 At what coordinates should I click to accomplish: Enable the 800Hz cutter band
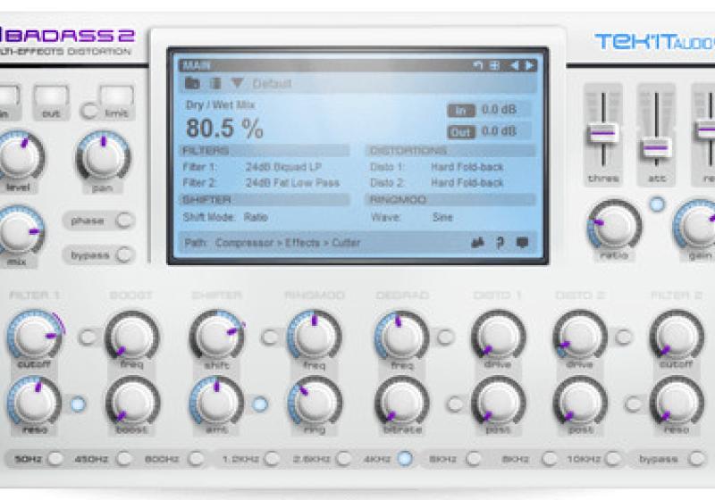coord(196,459)
